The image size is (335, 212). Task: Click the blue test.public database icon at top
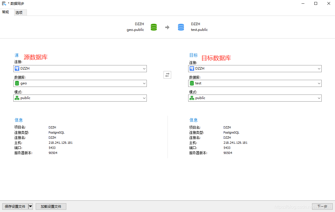tap(181, 27)
